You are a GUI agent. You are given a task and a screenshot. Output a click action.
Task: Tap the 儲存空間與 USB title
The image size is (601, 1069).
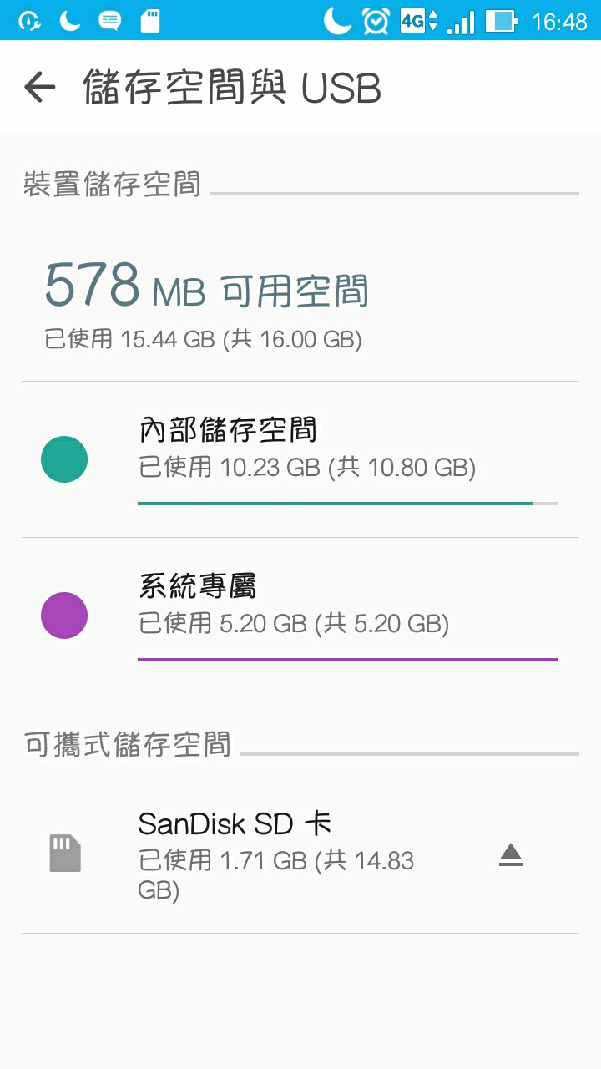[x=232, y=88]
